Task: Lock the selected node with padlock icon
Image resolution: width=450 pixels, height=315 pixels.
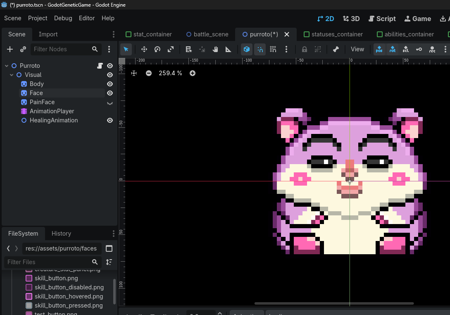Action: point(305,49)
